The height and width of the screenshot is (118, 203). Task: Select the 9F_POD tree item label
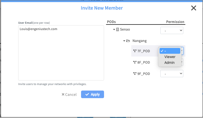coord(144,74)
